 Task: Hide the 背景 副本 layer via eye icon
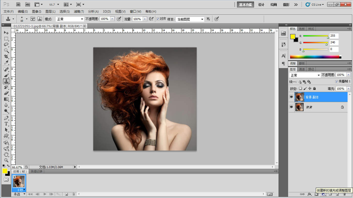291,97
